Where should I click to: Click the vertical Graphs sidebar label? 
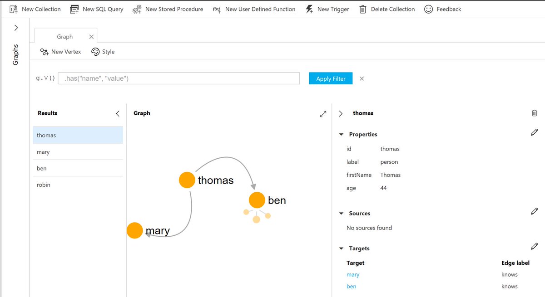tap(15, 54)
